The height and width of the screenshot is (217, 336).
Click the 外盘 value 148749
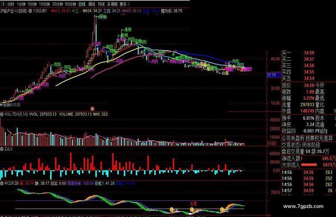tap(307, 111)
